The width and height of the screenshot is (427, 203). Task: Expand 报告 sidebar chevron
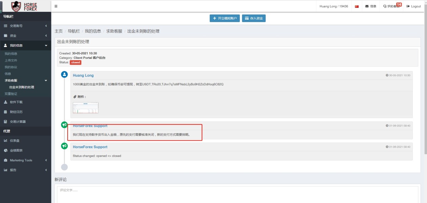(x=46, y=170)
